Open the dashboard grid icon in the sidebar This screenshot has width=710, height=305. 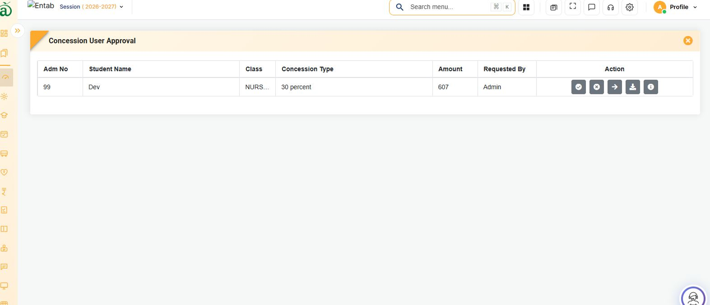tap(4, 33)
